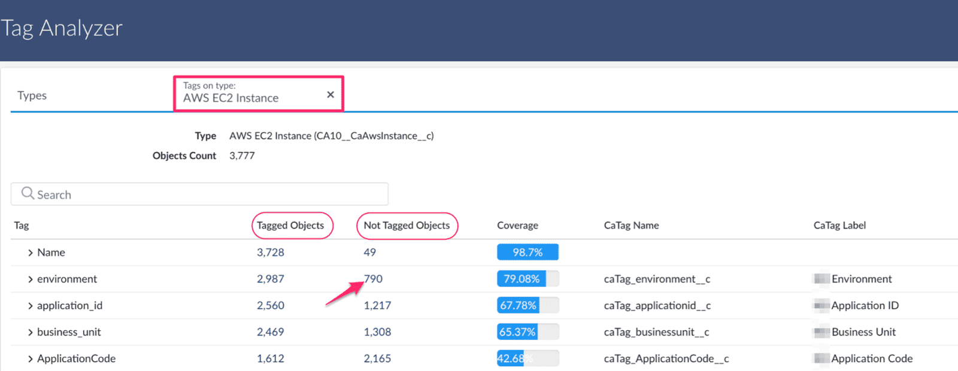Close the AWS EC2 Instance tab
Screen dimensions: 958x371
(330, 95)
